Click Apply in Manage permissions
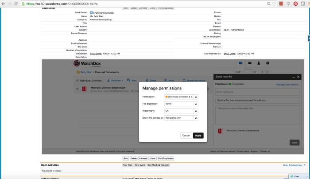Image resolution: width=310 pixels, height=179 pixels. (x=198, y=136)
